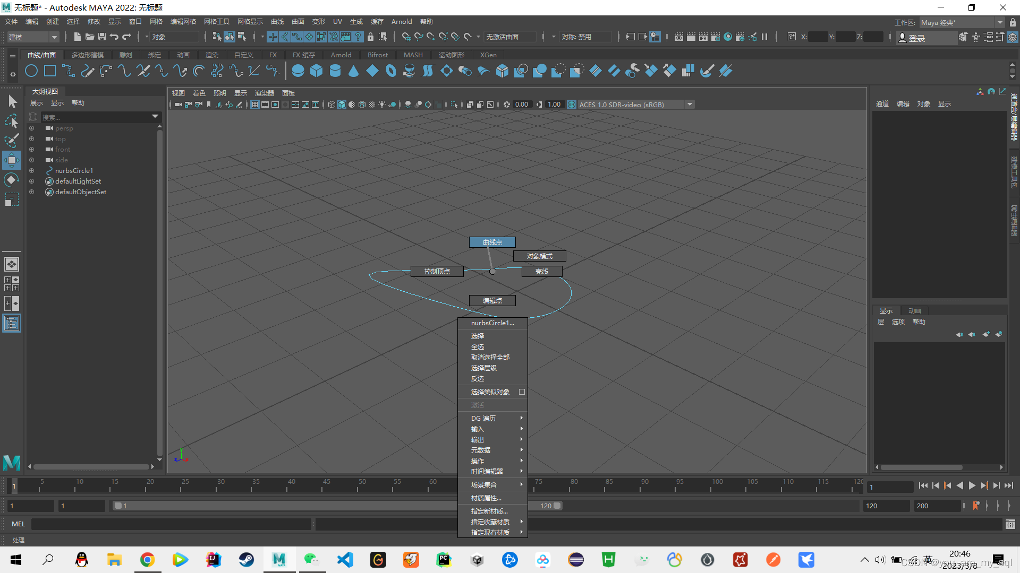Open Steam from the taskbar
The height and width of the screenshot is (573, 1020).
(x=246, y=560)
